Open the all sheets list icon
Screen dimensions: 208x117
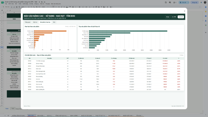[8, 116]
